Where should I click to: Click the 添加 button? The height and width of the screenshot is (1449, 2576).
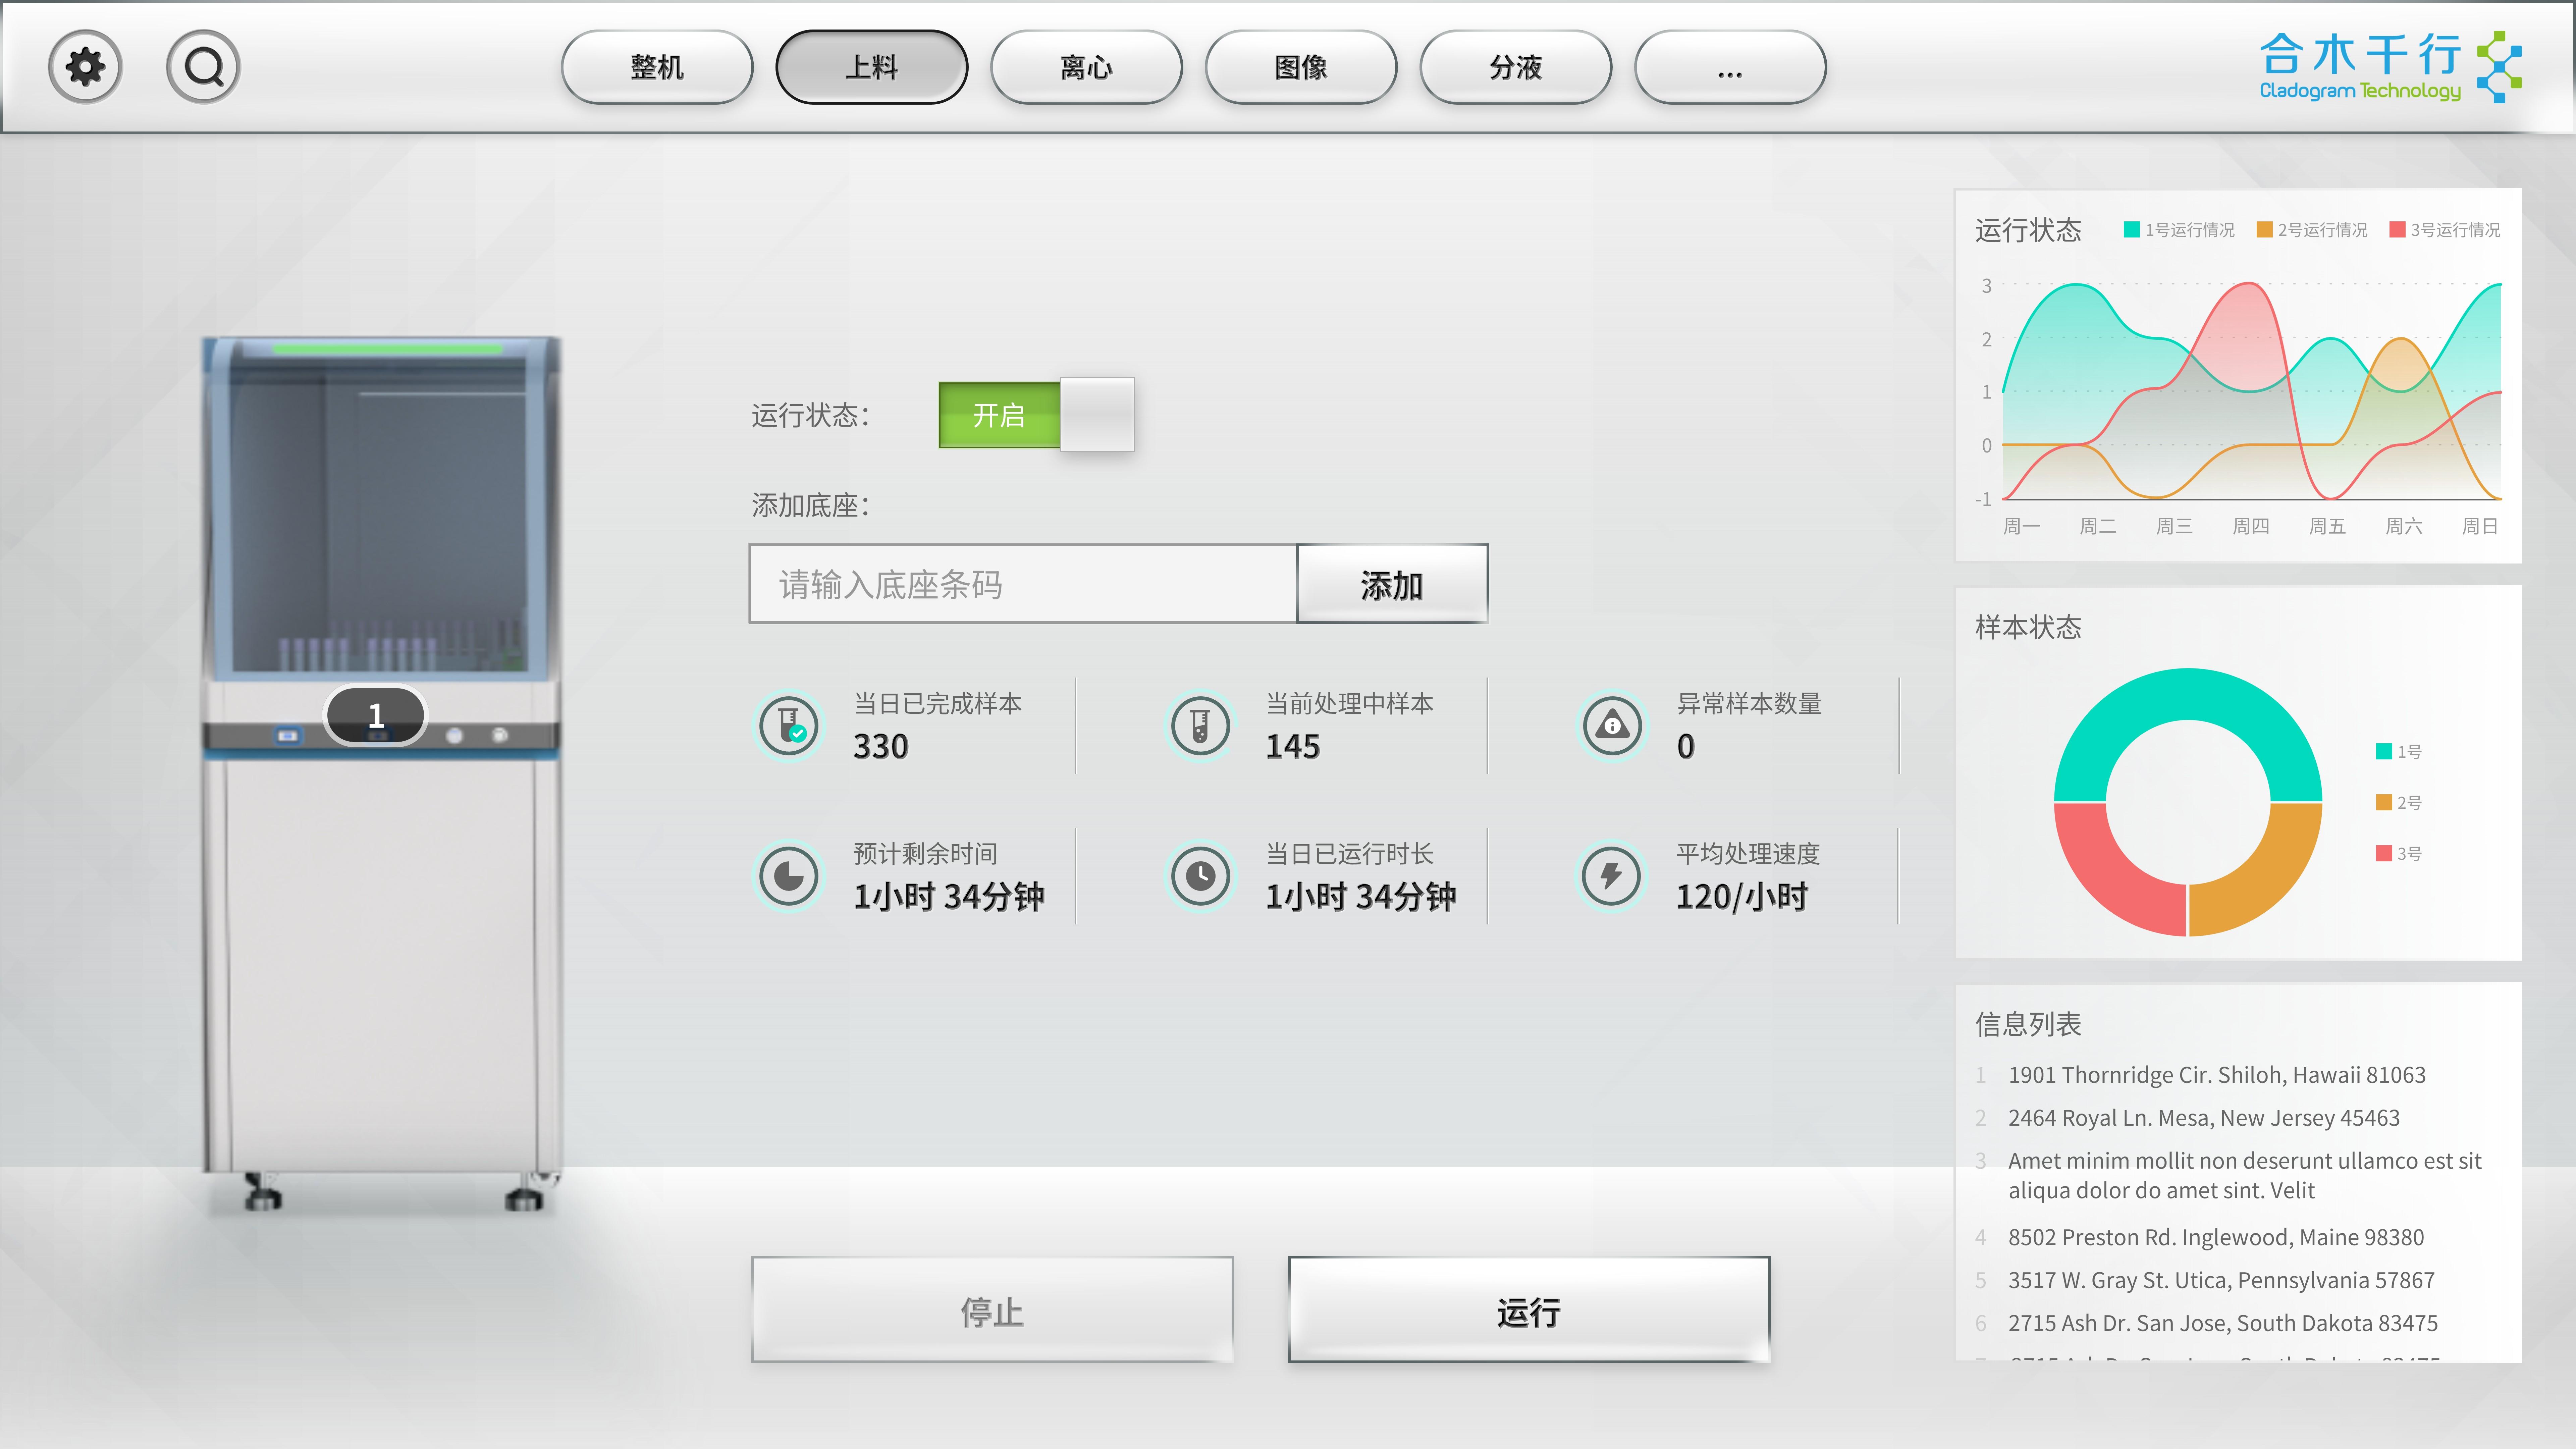(x=1392, y=584)
